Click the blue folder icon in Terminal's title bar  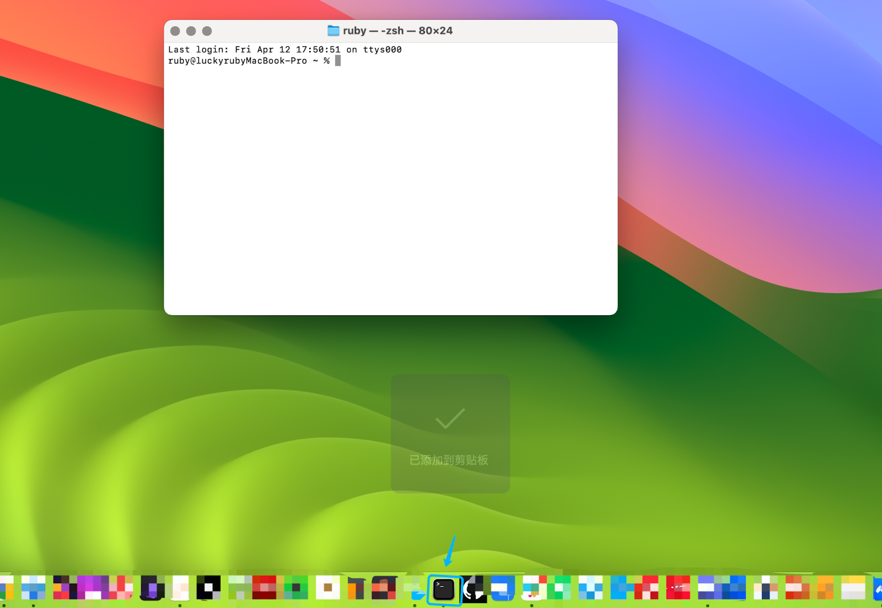coord(334,31)
